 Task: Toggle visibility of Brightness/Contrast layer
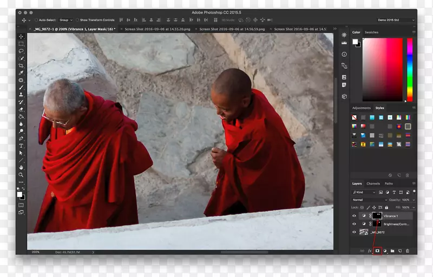(x=355, y=223)
